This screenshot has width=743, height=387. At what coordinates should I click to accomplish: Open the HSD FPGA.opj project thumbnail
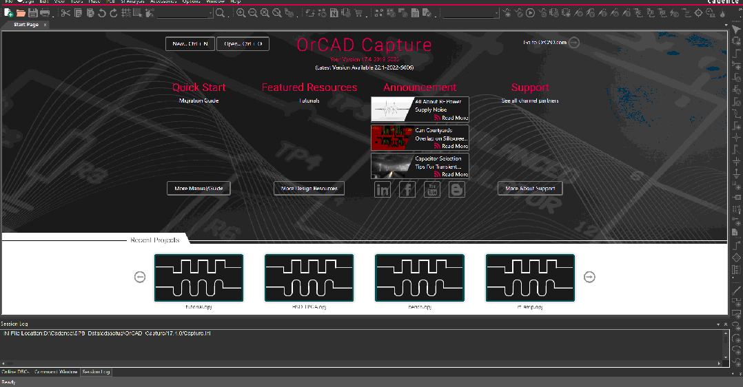(x=309, y=278)
